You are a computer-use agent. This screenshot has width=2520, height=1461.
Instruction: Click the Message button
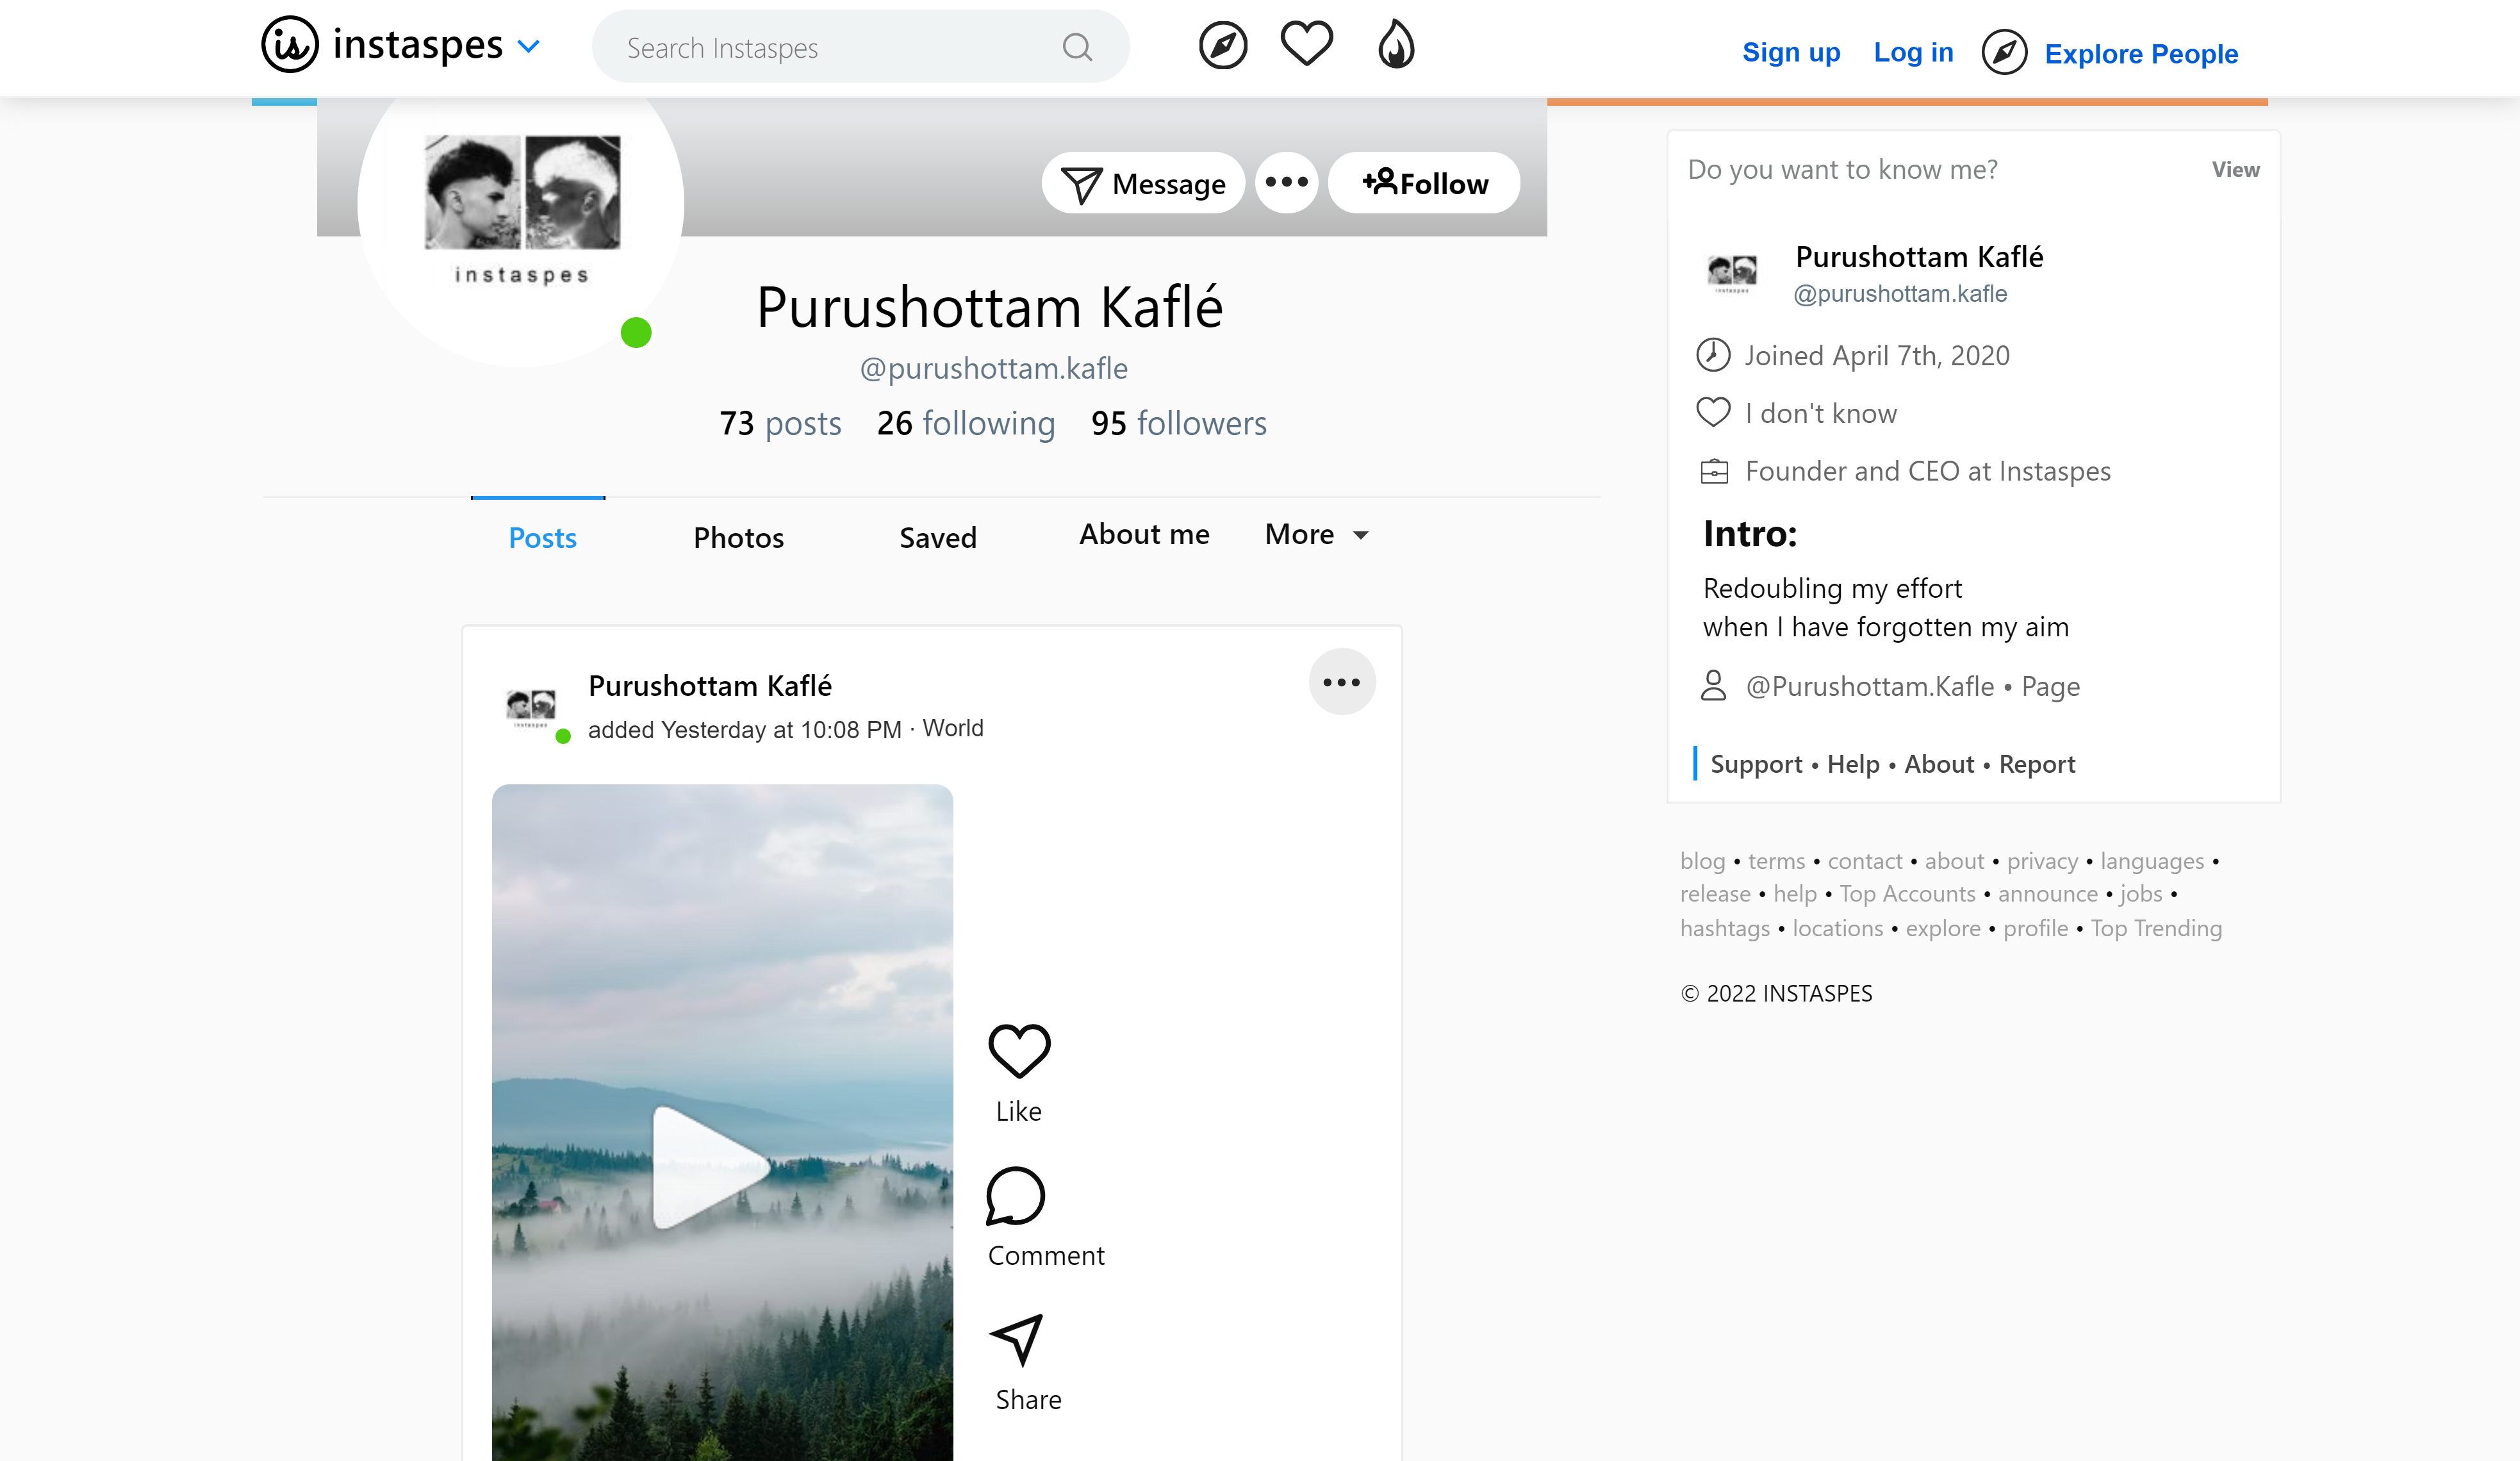click(1143, 184)
